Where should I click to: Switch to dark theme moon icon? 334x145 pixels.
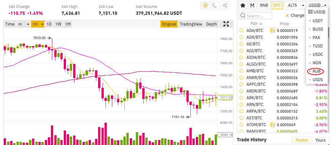215,5
